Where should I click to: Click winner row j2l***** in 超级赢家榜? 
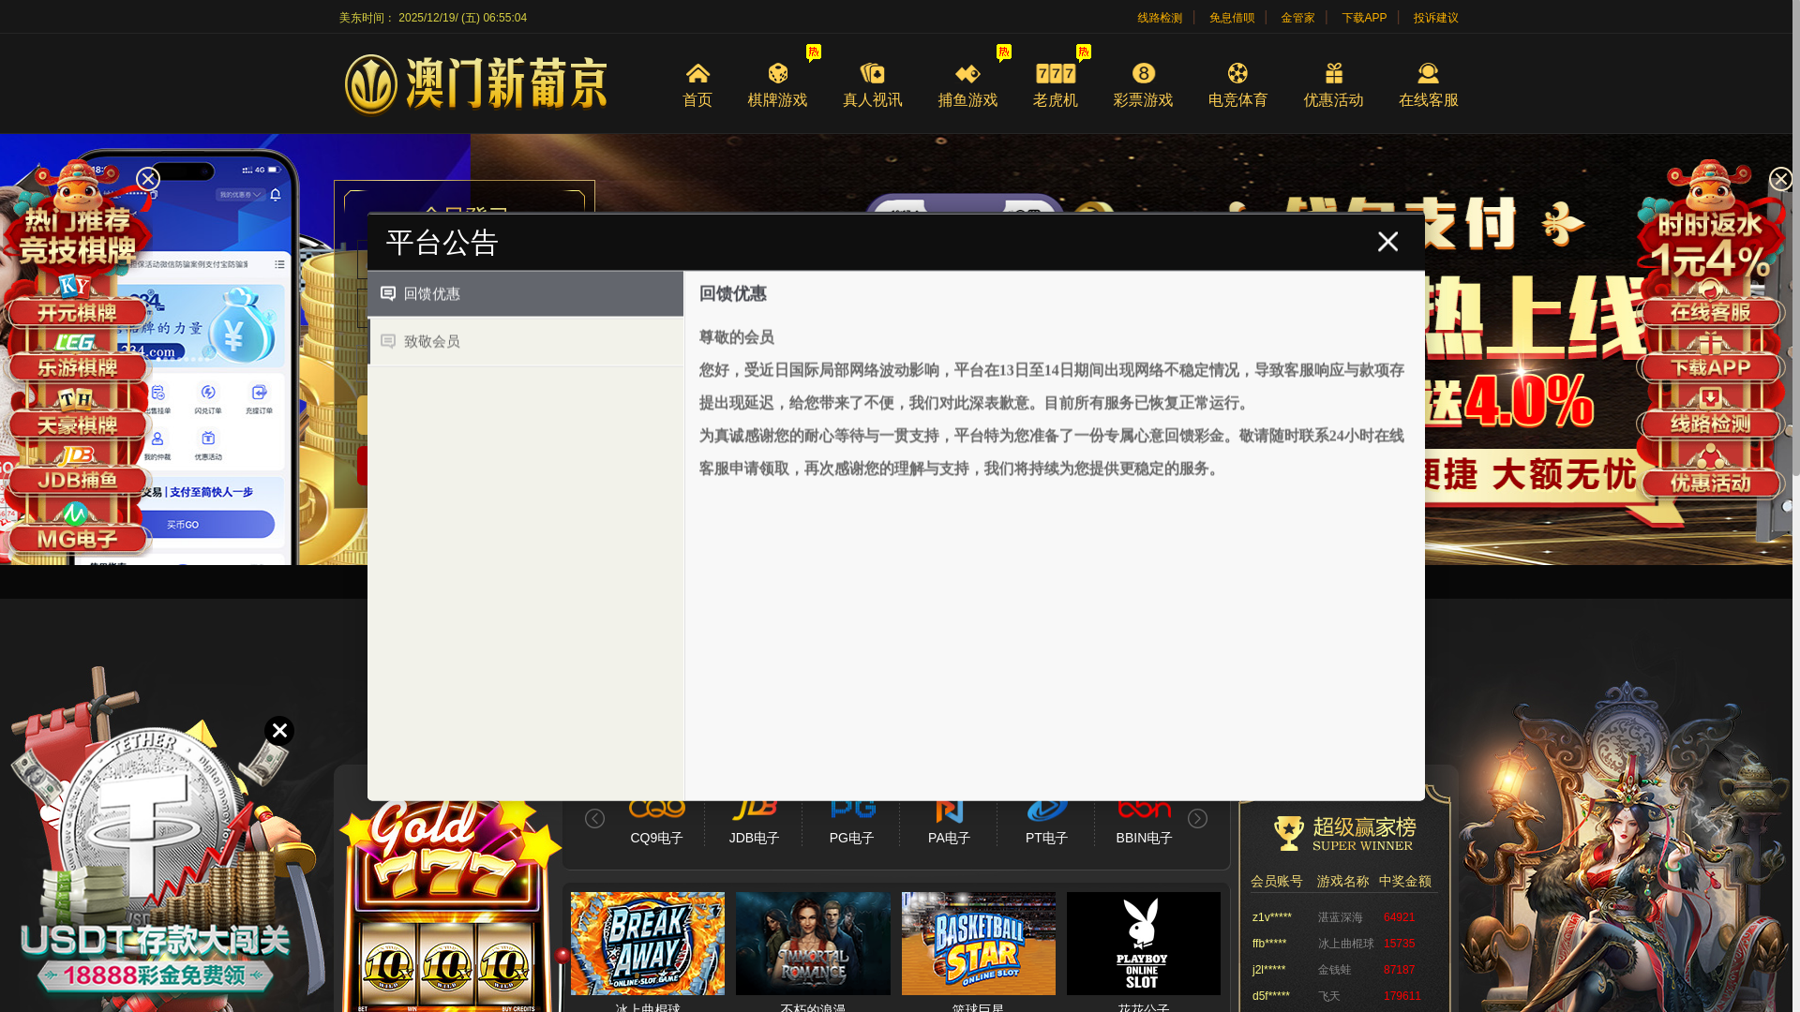pyautogui.click(x=1344, y=970)
